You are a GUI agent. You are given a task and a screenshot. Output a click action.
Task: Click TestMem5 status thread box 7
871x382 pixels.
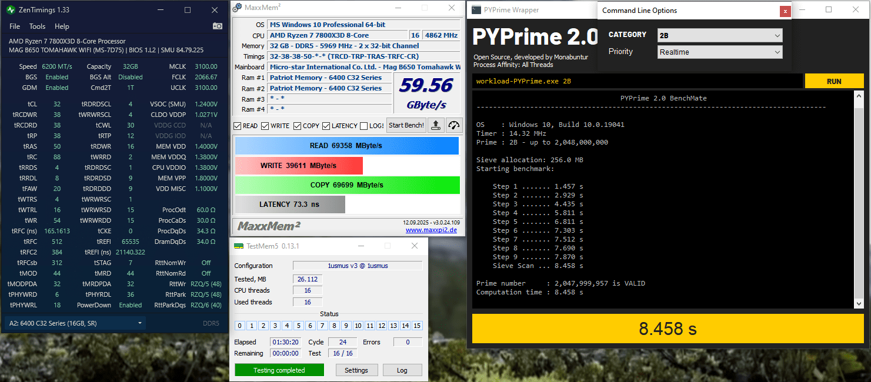[322, 326]
